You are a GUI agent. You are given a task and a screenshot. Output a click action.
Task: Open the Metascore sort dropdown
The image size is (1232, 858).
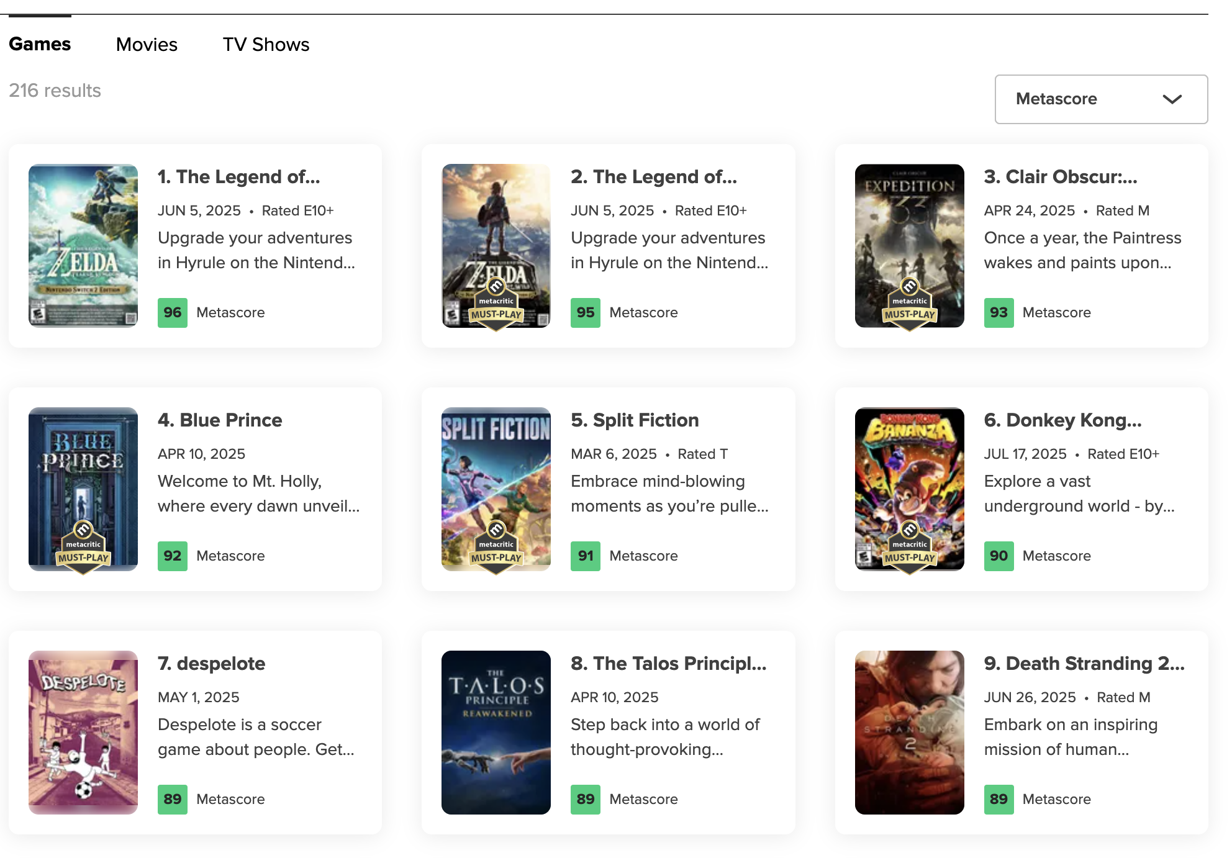pyautogui.click(x=1101, y=99)
